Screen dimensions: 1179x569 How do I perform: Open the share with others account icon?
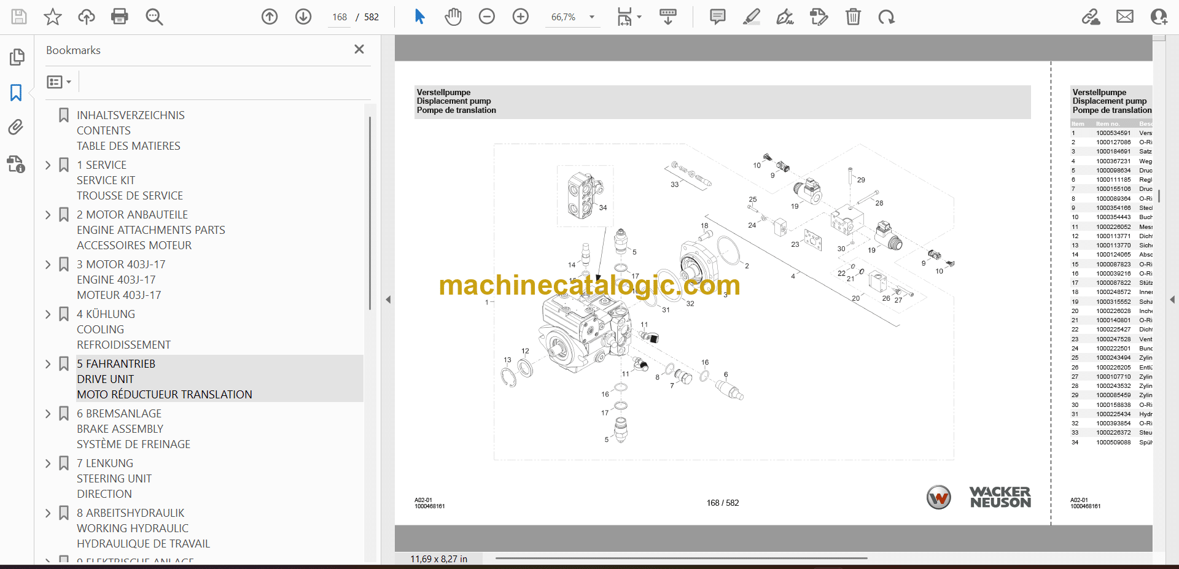[1159, 17]
